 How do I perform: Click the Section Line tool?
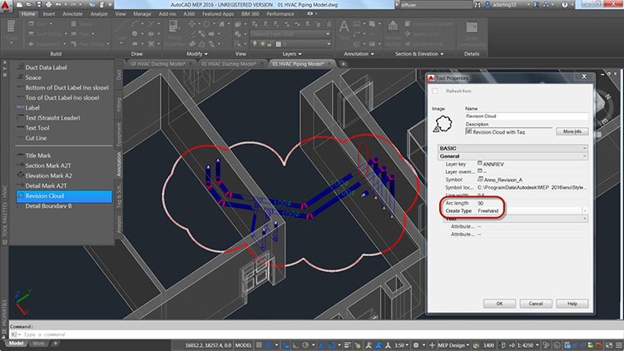click(422, 34)
